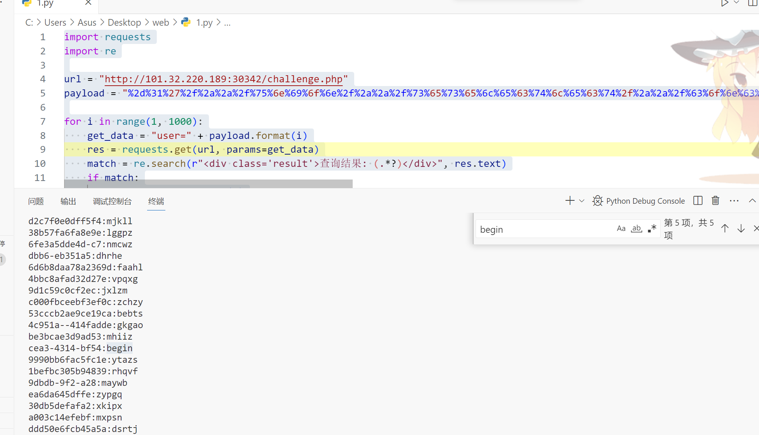Screen dimensions: 759x435
Task: Click 'import requests' on line 1
Action: pos(107,37)
